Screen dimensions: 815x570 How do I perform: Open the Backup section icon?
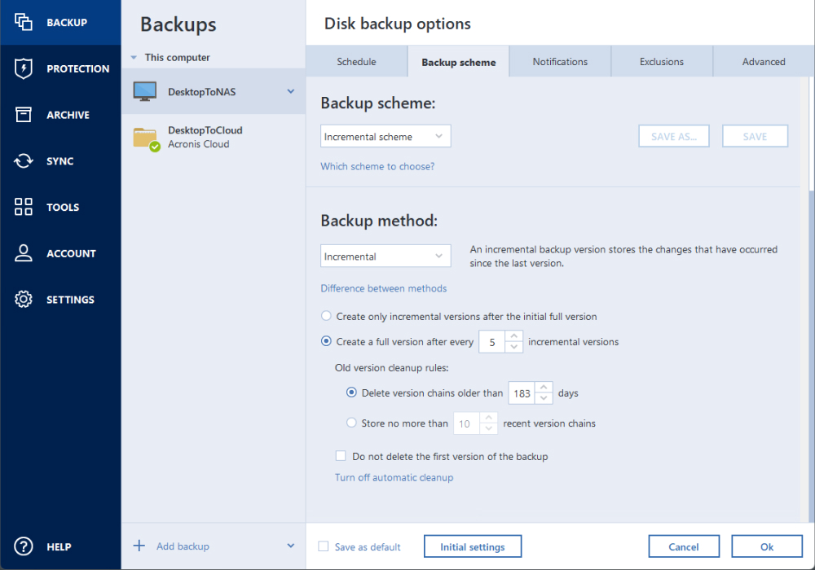[23, 22]
